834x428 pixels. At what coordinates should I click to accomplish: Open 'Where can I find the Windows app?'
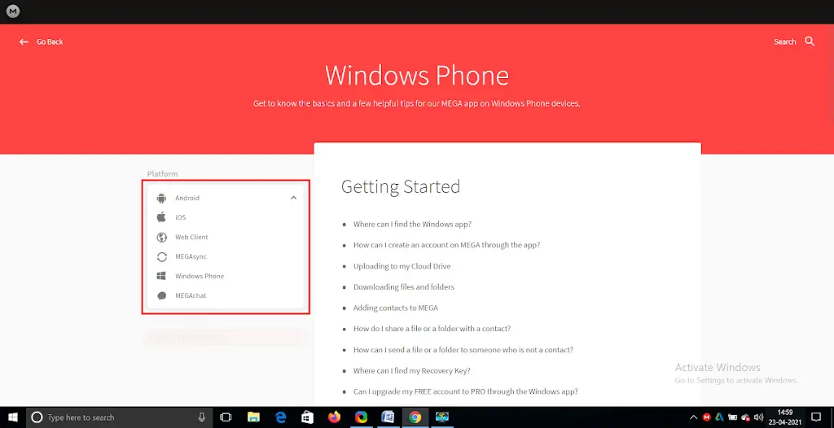click(x=412, y=225)
